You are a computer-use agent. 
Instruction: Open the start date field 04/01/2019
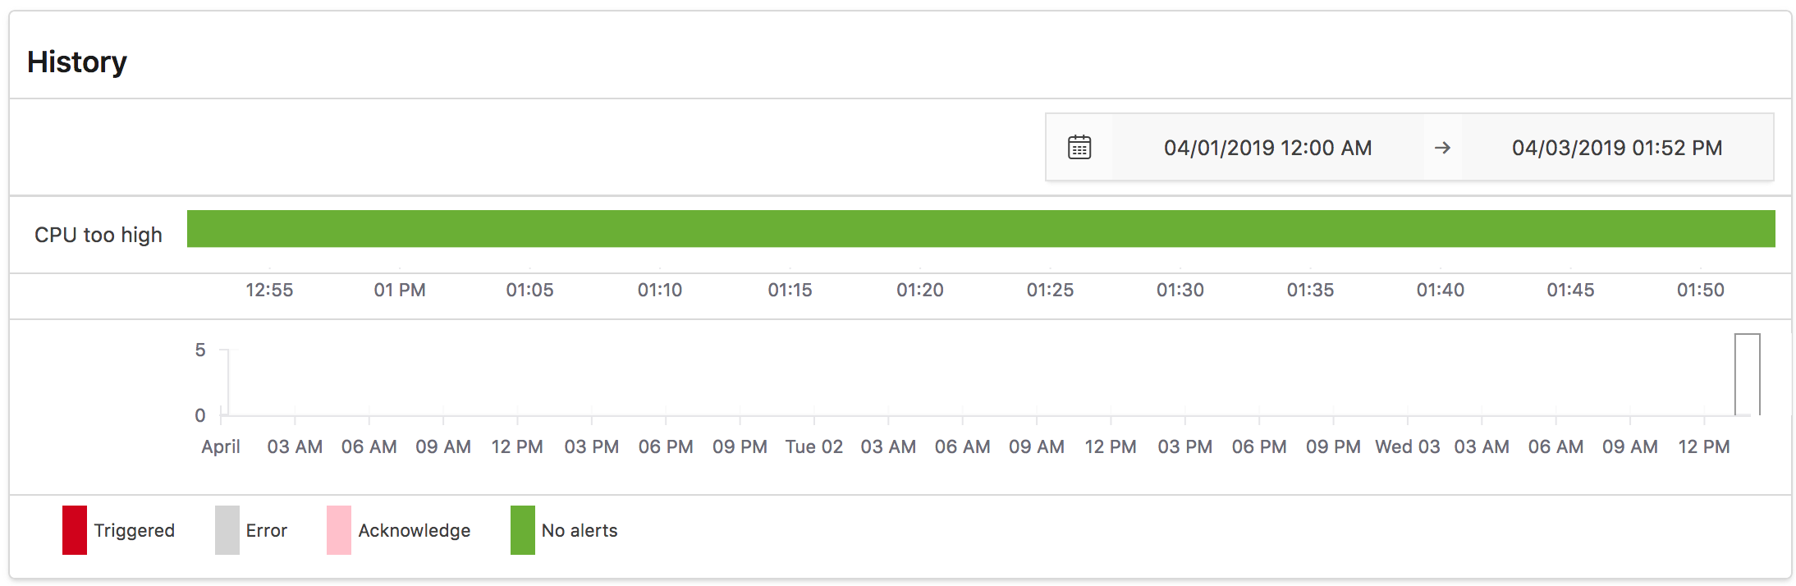[x=1268, y=147]
